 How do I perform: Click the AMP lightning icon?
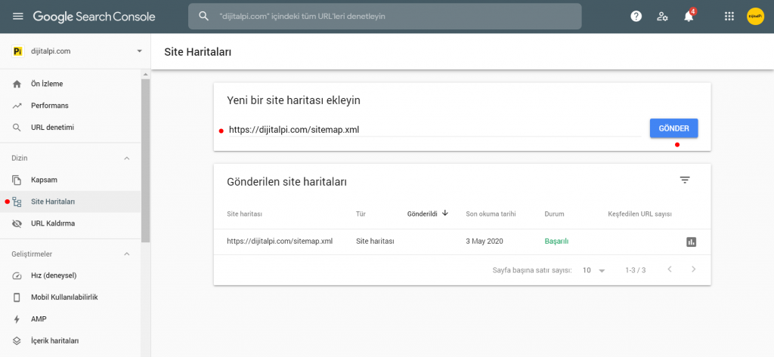pos(17,319)
